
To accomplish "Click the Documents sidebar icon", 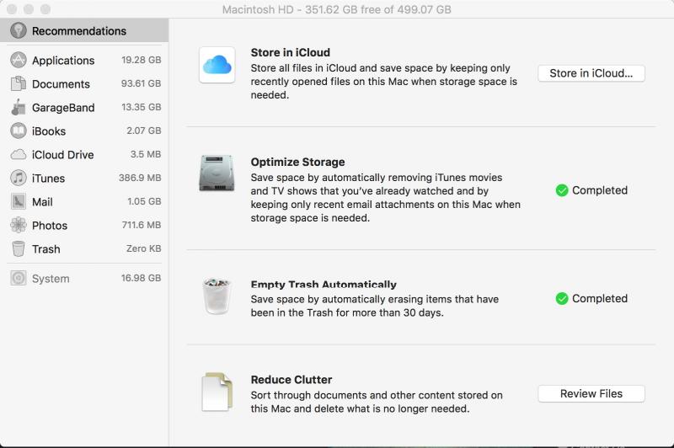I will click(x=18, y=83).
